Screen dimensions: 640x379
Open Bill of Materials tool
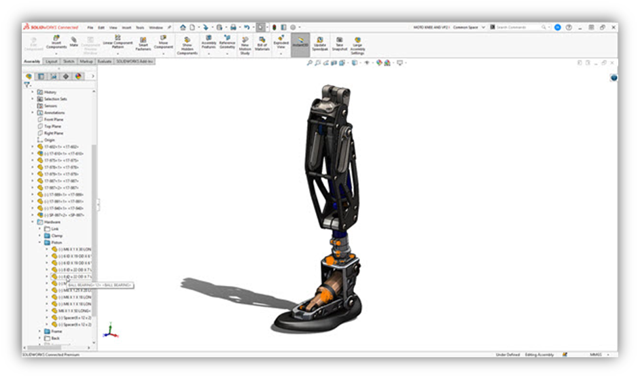(x=262, y=43)
